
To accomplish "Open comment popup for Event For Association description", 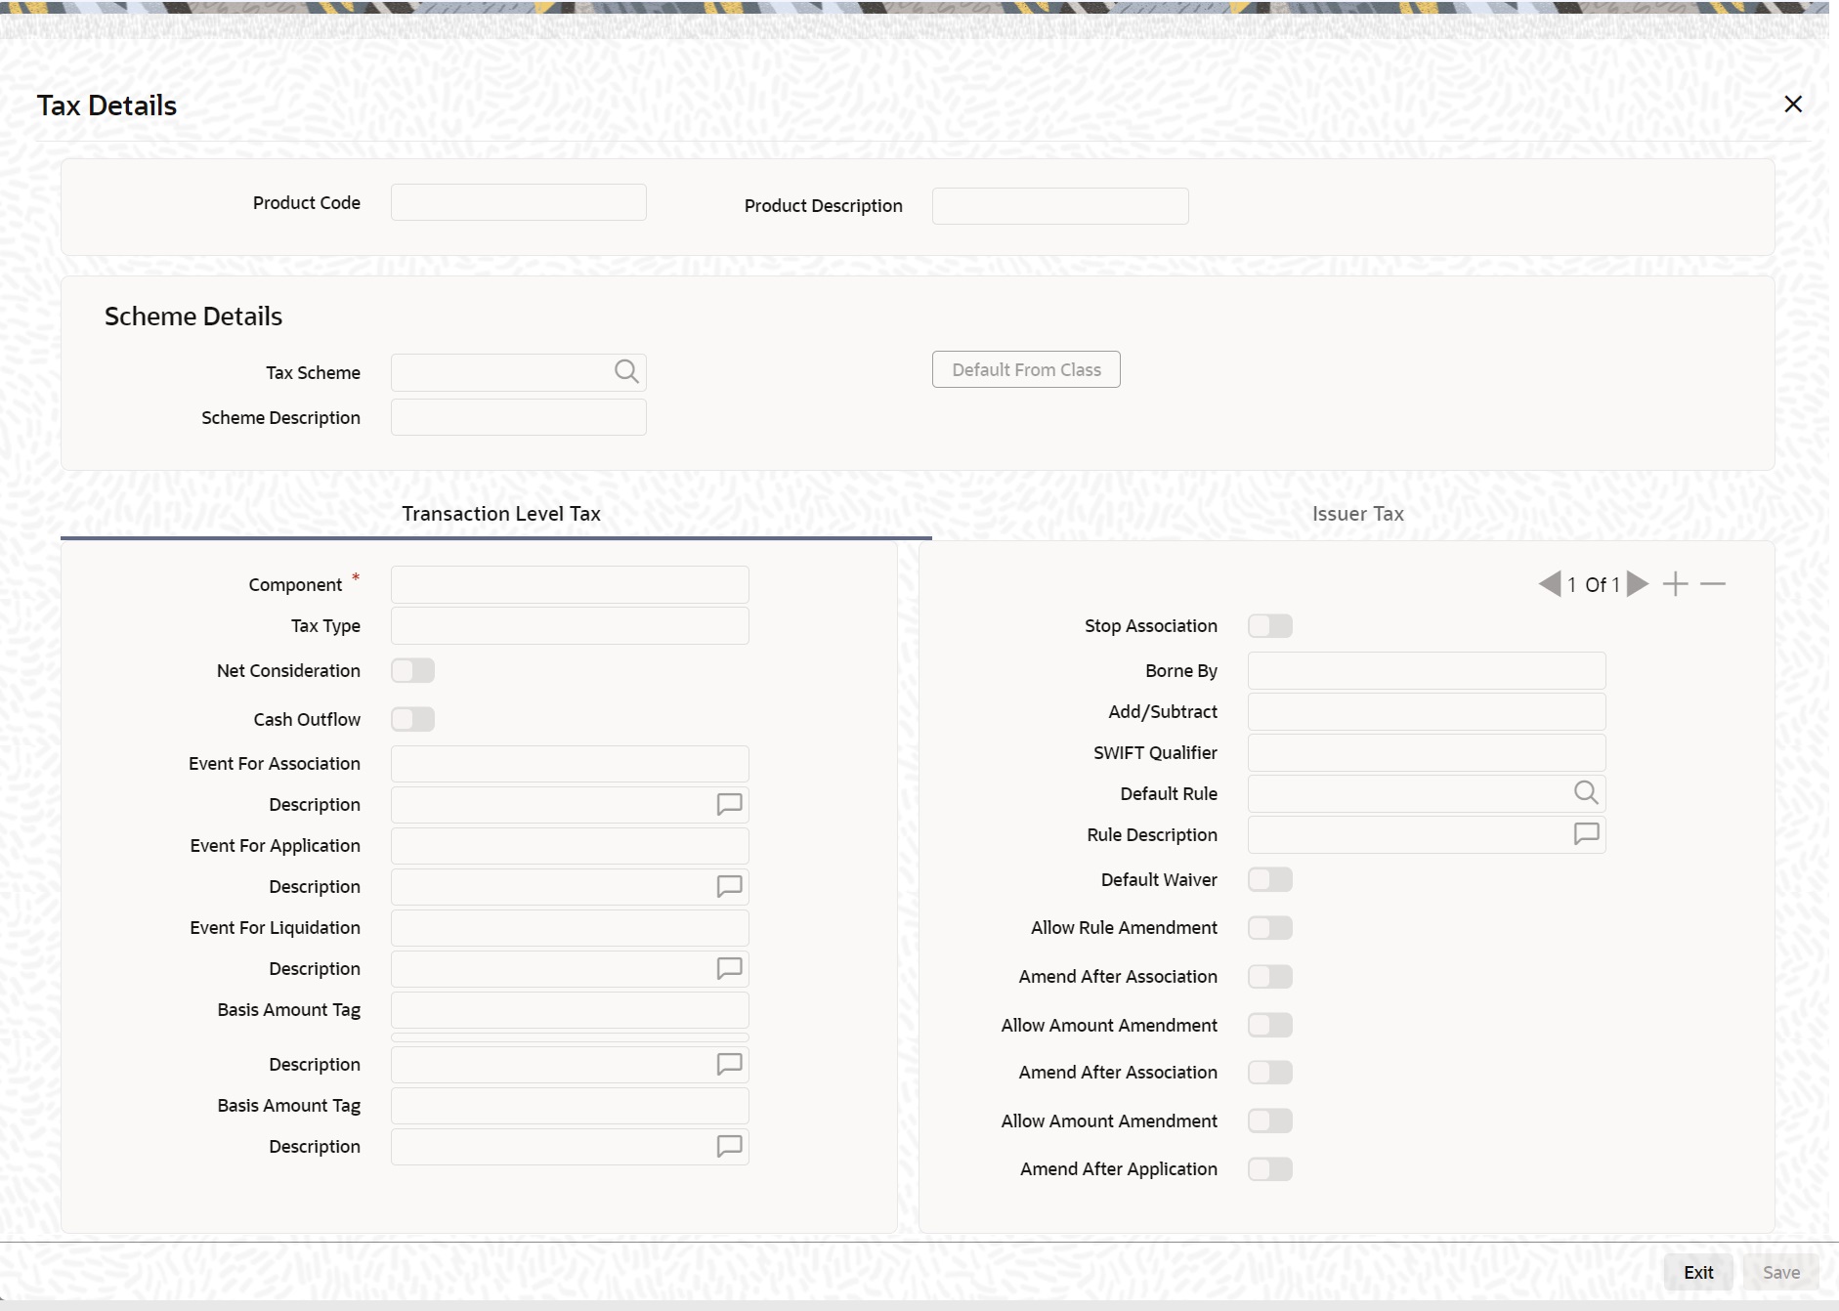I will (x=729, y=804).
